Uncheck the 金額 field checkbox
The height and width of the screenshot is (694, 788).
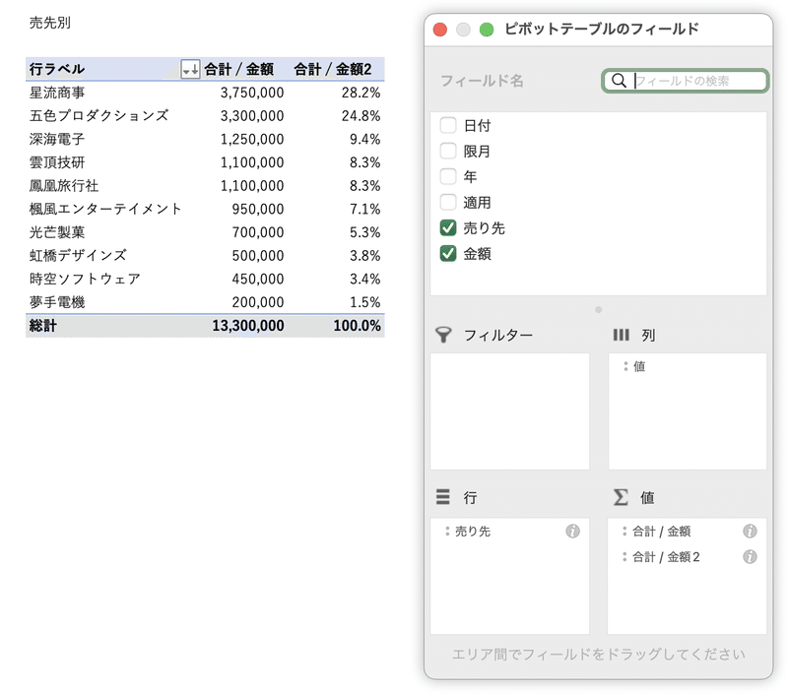coord(448,254)
